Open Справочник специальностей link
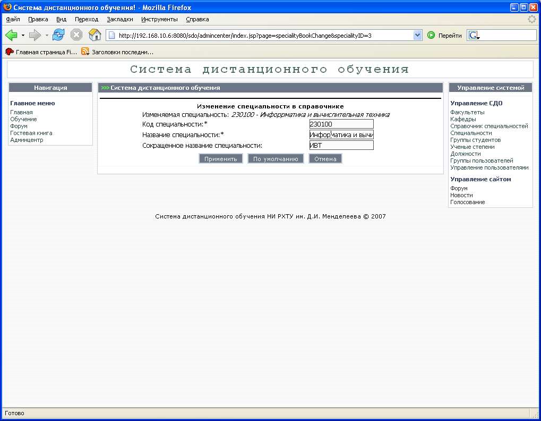 click(489, 126)
